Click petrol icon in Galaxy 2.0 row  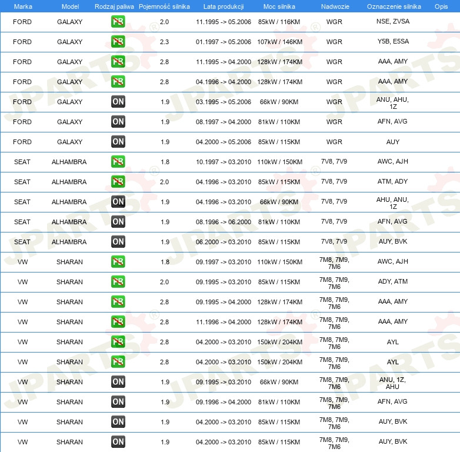(118, 22)
